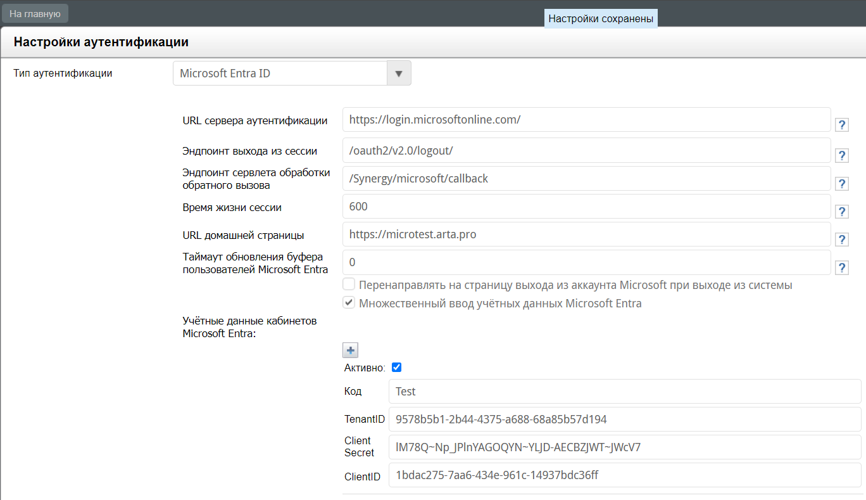The width and height of the screenshot is (866, 500).
Task: Click the /oauth2/v2.0/logout/ endpoint field
Action: (586, 150)
